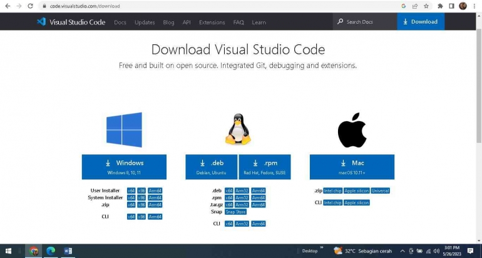This screenshot has width=482, height=258.
Task: Click the volume icon in system tray
Action: (436, 251)
